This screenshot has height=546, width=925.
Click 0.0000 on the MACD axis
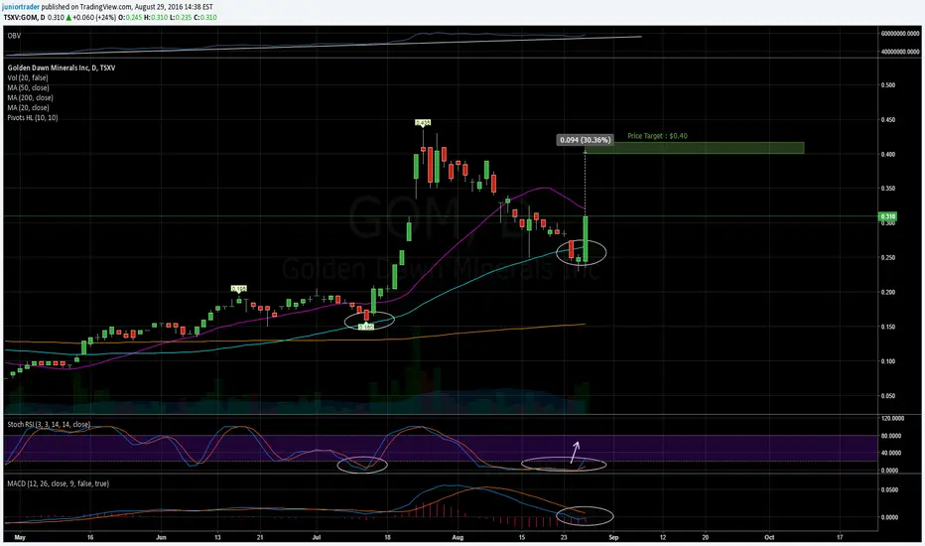click(x=890, y=517)
